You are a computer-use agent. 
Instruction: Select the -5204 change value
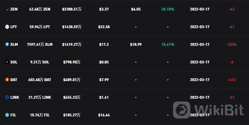pyautogui.click(x=232, y=45)
